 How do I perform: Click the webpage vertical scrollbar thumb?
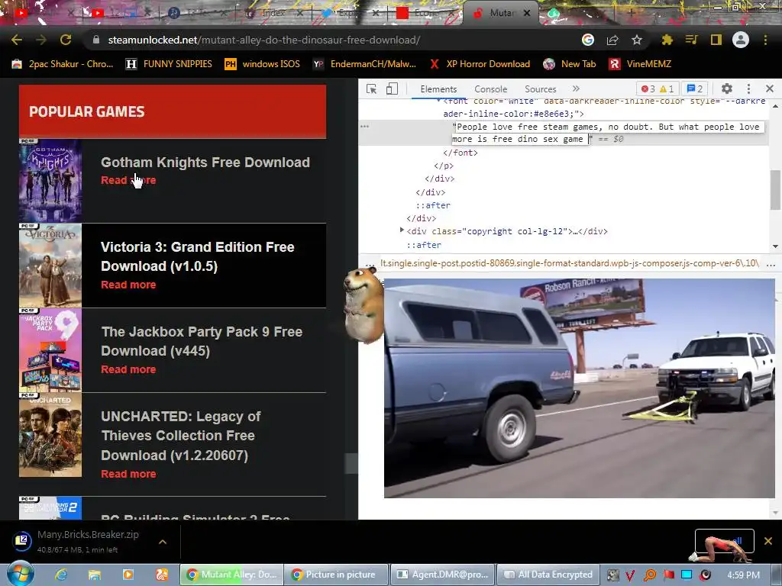tap(351, 463)
